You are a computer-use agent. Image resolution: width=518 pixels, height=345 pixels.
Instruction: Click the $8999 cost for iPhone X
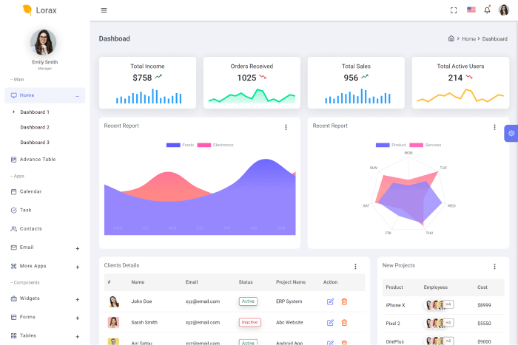click(x=484, y=305)
